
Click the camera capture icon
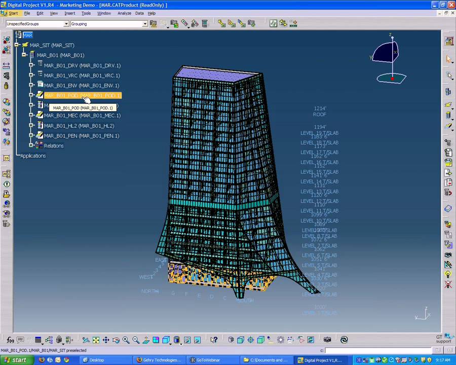pos(327,339)
